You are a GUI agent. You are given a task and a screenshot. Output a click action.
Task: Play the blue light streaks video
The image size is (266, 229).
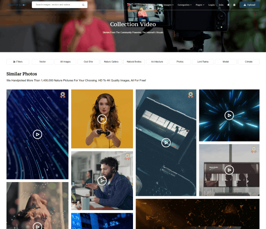pyautogui.click(x=37, y=134)
